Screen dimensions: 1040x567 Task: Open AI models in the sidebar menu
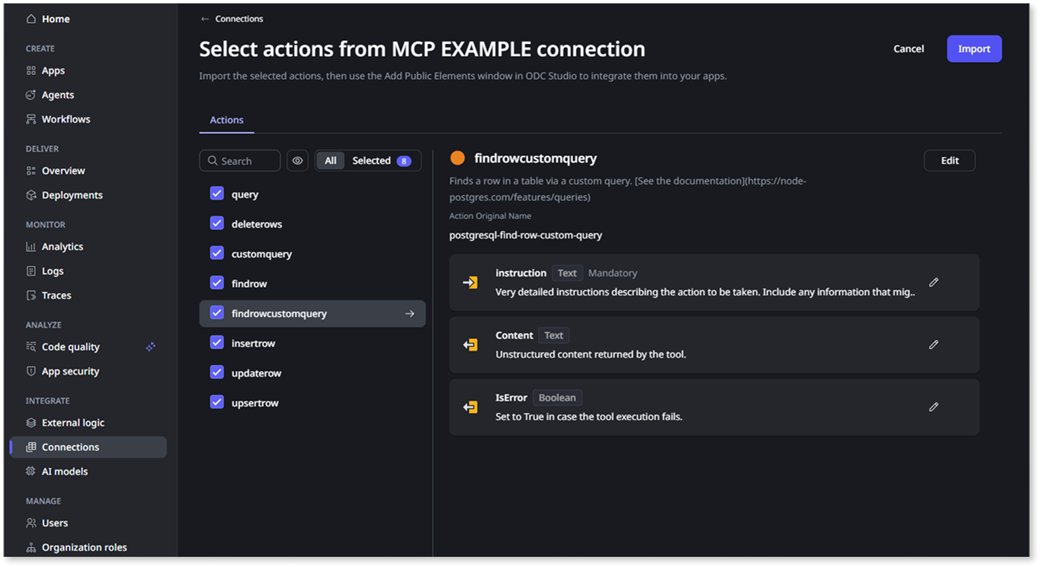(65, 471)
